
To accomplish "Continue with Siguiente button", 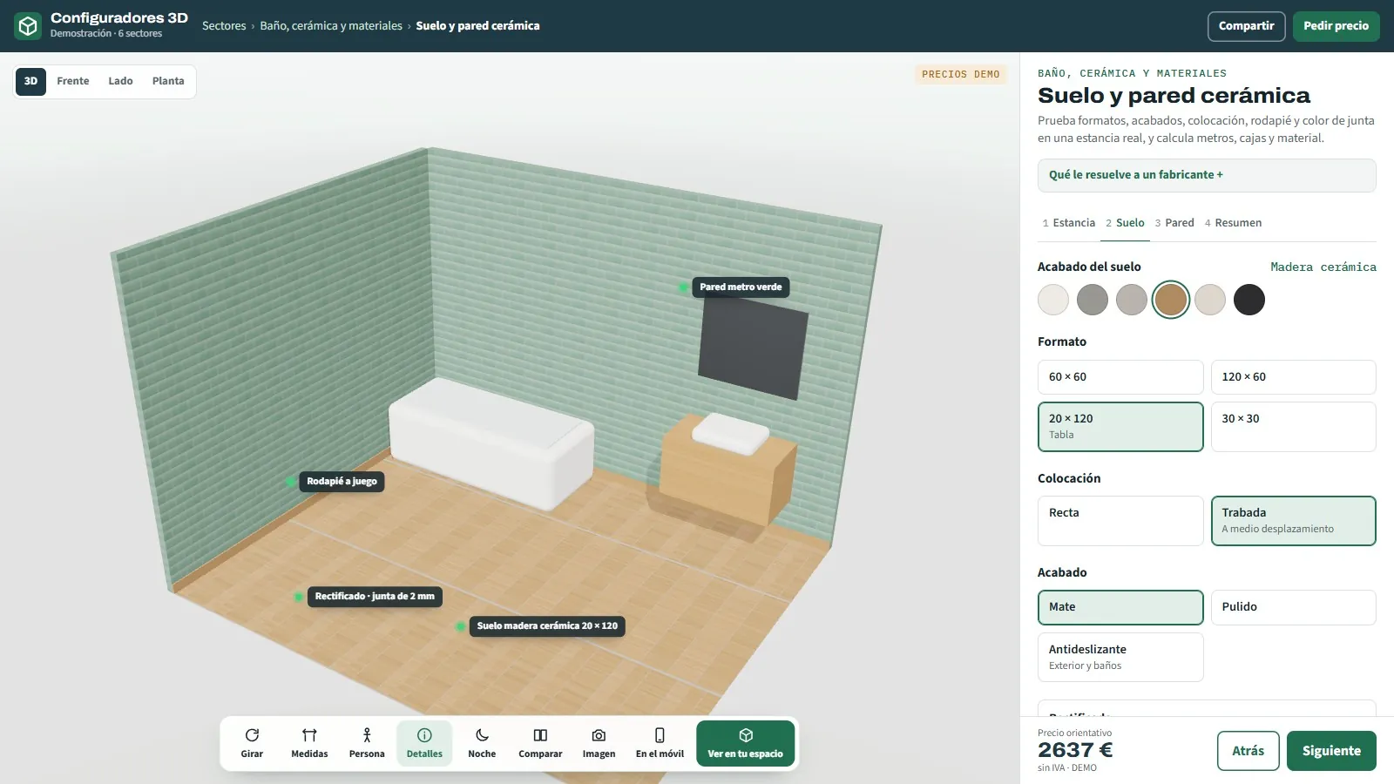I will pyautogui.click(x=1331, y=751).
